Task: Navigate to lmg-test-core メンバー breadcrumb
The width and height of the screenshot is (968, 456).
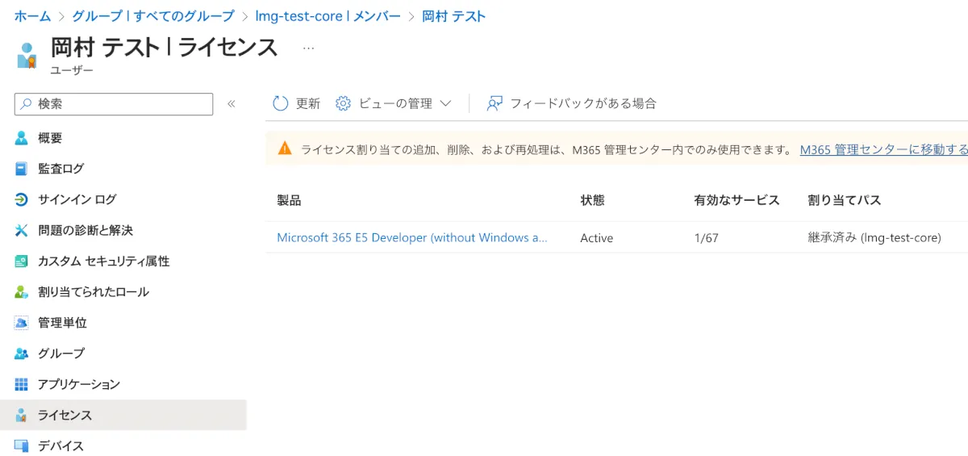Action: [328, 16]
